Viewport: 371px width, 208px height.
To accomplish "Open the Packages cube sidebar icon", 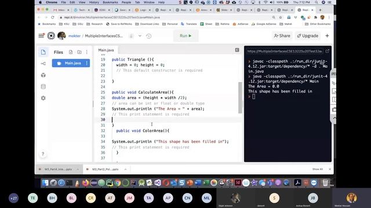I will click(43, 75).
